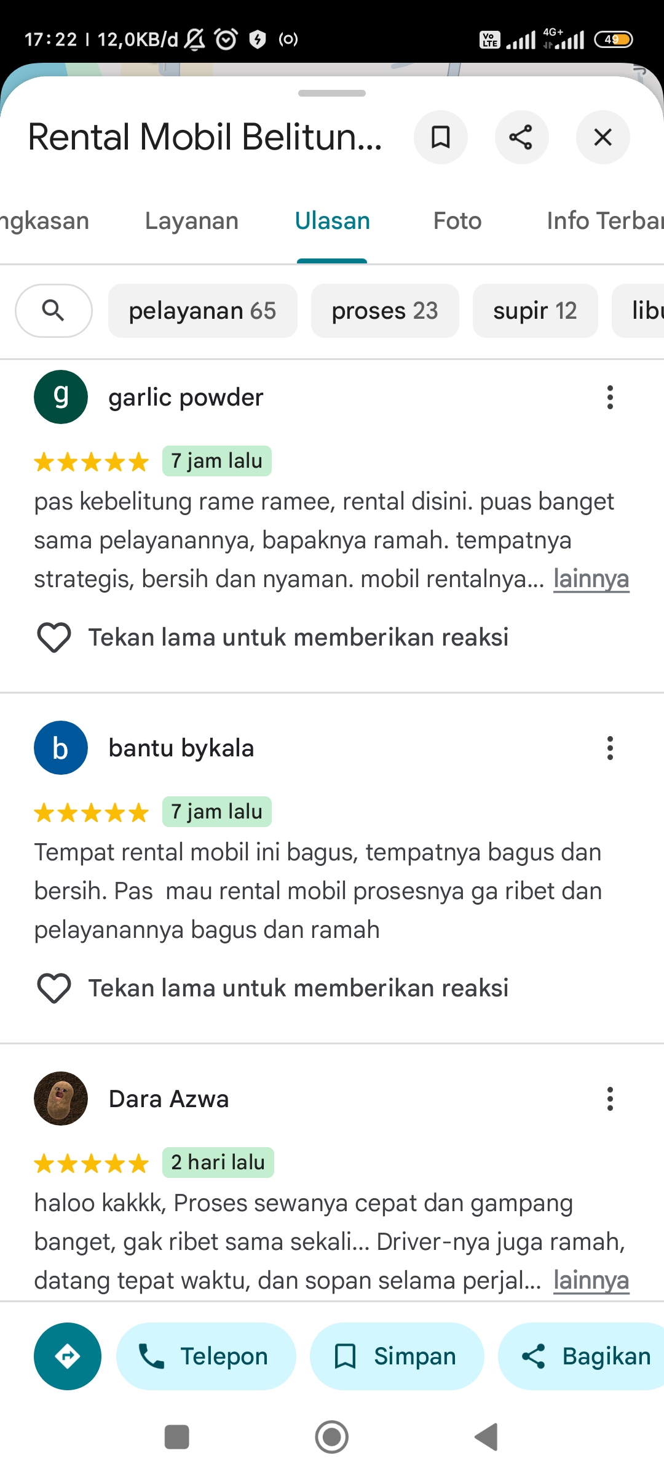Open the three-dot menu for bantu bykala's review
Screen dimensions: 664x1477
tap(610, 748)
